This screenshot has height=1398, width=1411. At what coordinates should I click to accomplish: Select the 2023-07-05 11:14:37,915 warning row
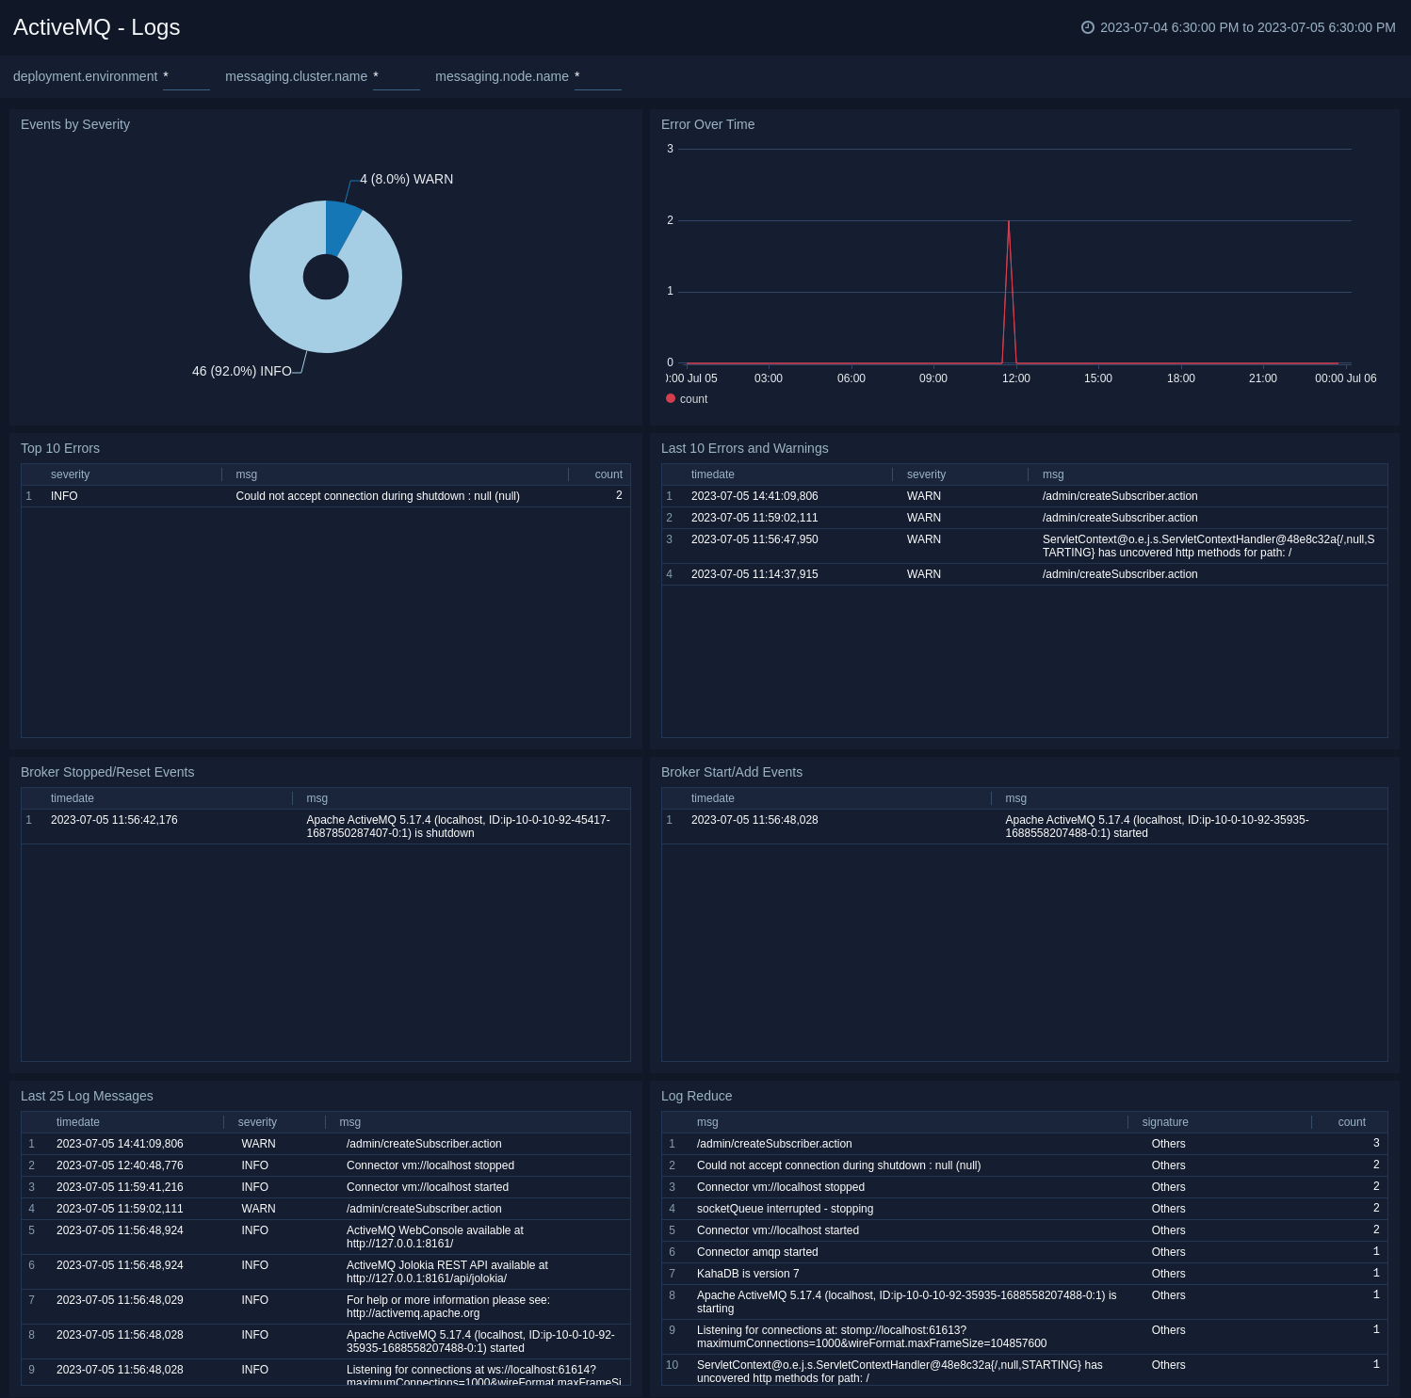pos(1025,574)
